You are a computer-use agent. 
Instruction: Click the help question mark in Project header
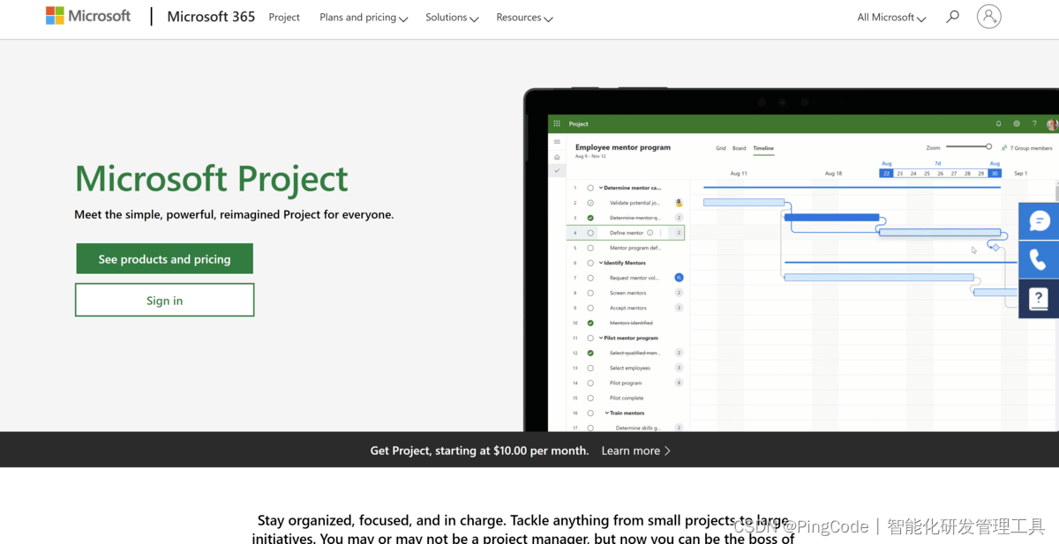(1034, 124)
